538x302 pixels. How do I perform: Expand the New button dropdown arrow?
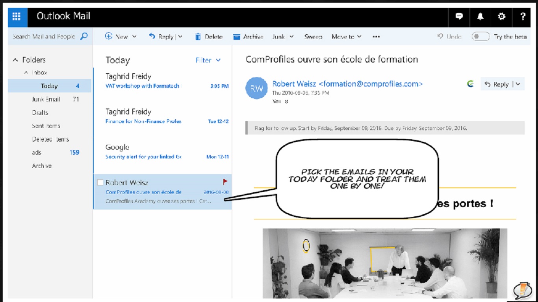point(134,37)
